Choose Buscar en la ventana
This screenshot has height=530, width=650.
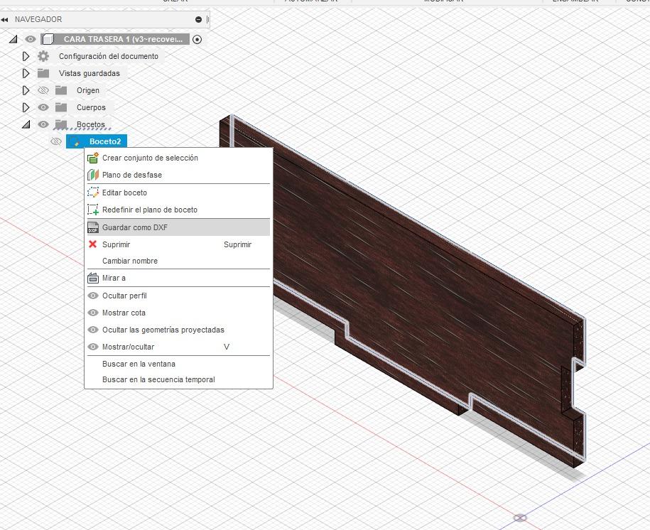(178, 364)
